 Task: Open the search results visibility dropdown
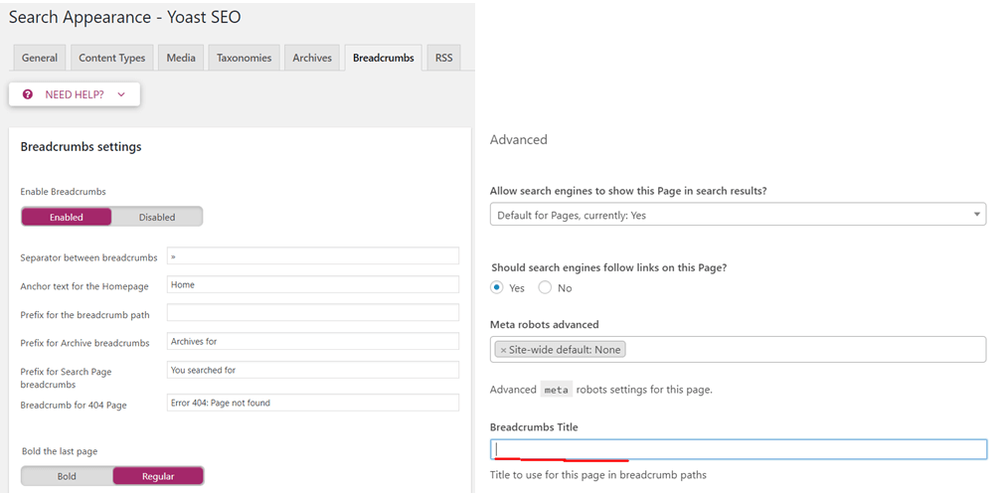pos(738,214)
